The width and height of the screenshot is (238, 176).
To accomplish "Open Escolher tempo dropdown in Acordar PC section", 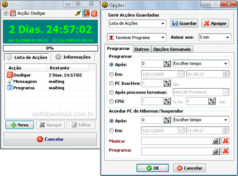I will [x=201, y=120].
